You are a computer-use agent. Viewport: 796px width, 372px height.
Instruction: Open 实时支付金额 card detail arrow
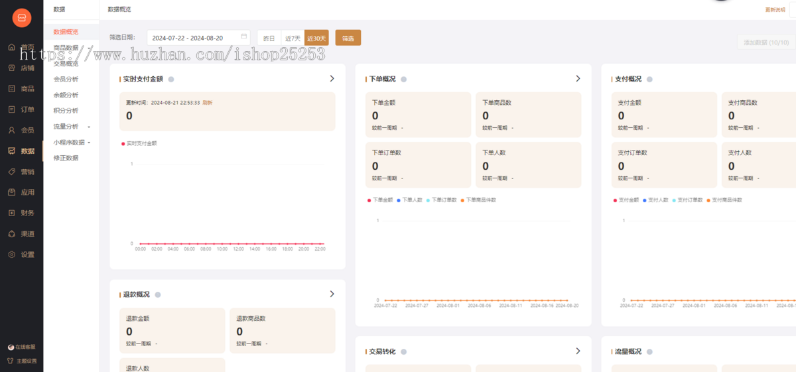click(x=332, y=78)
